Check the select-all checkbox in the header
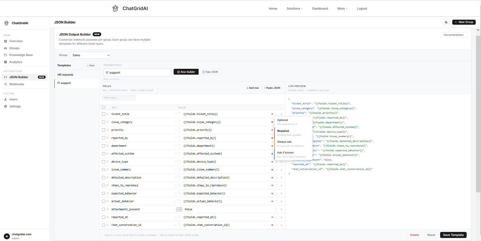 coord(104,107)
